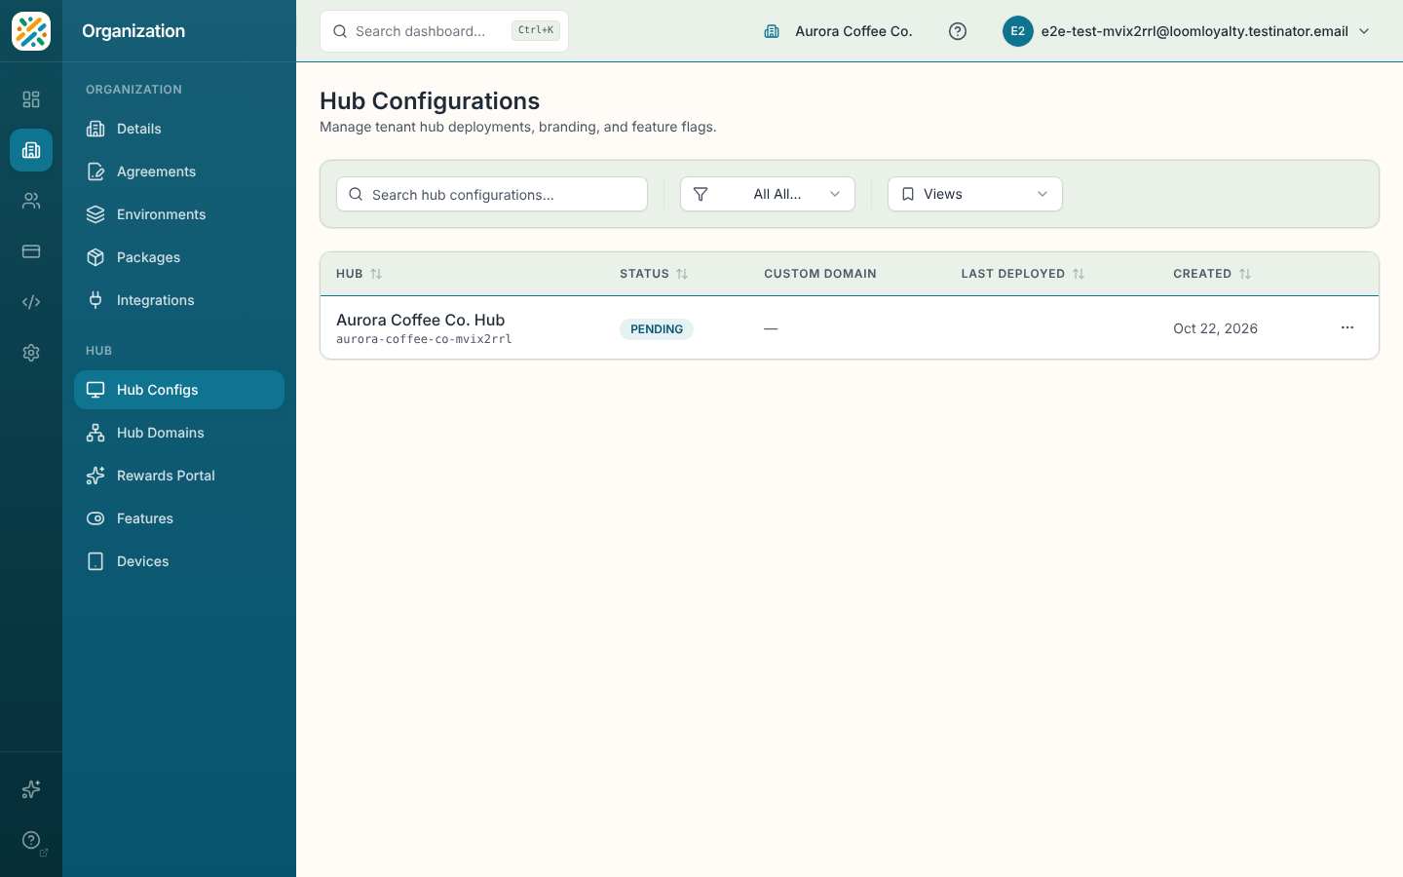
Task: Open the dashboard grid icon in rail
Action: coord(31,99)
